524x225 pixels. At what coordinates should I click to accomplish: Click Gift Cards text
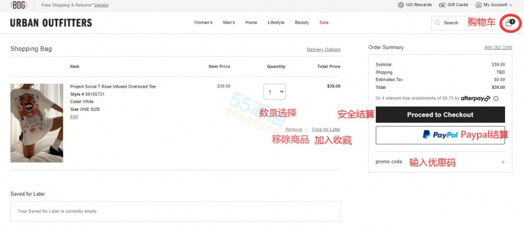pyautogui.click(x=458, y=5)
